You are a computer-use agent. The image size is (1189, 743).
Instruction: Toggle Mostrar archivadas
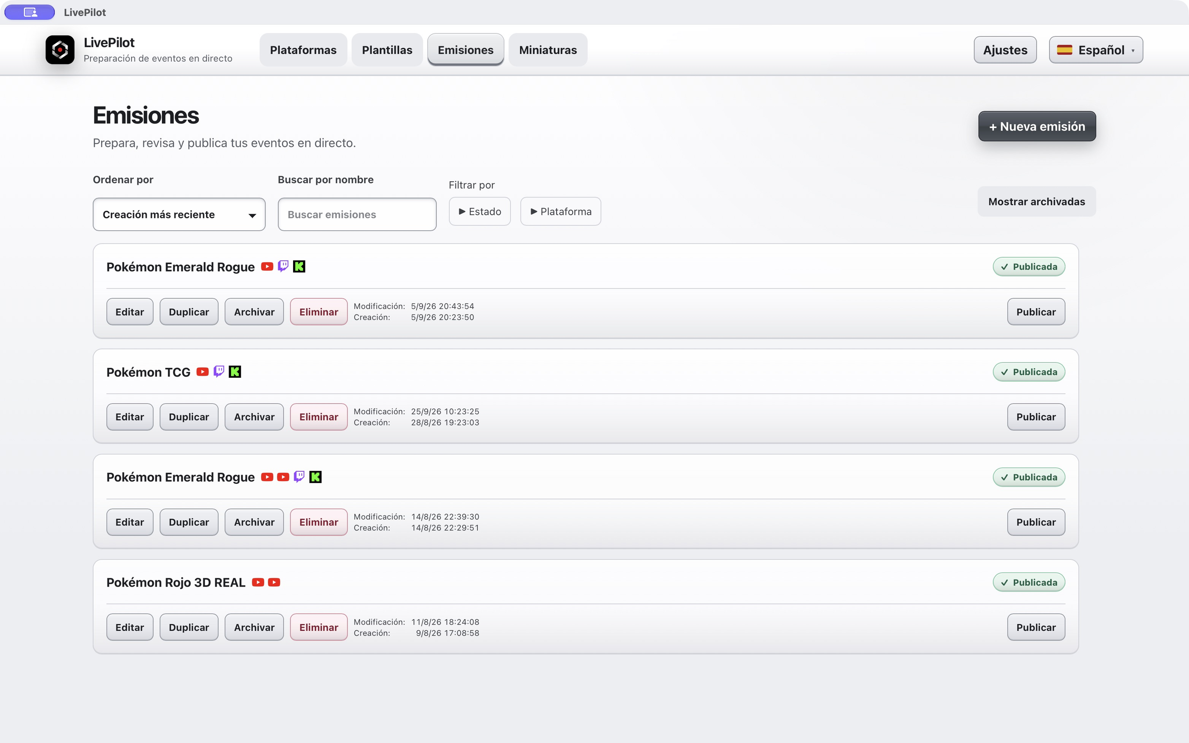point(1037,201)
